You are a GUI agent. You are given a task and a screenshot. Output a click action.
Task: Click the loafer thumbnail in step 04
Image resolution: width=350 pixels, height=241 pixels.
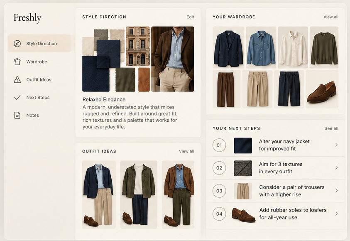pyautogui.click(x=243, y=215)
